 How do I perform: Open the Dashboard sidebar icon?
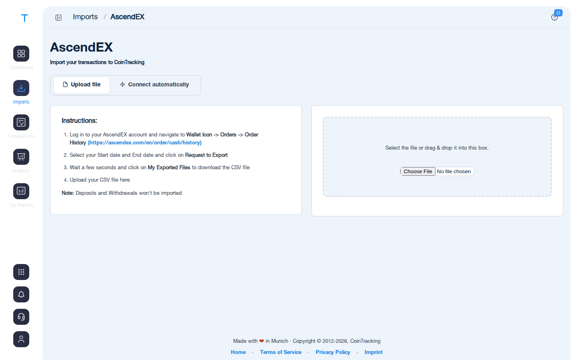pos(21,54)
